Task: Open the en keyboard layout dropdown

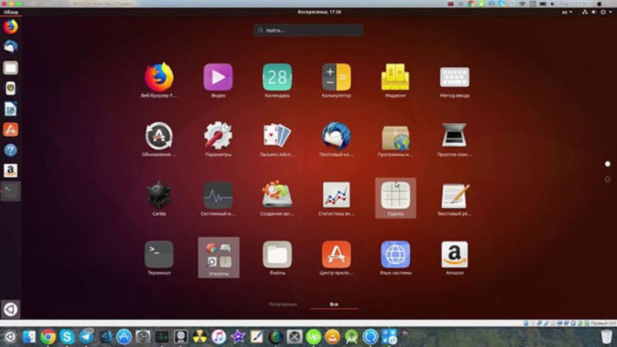Action: (567, 12)
